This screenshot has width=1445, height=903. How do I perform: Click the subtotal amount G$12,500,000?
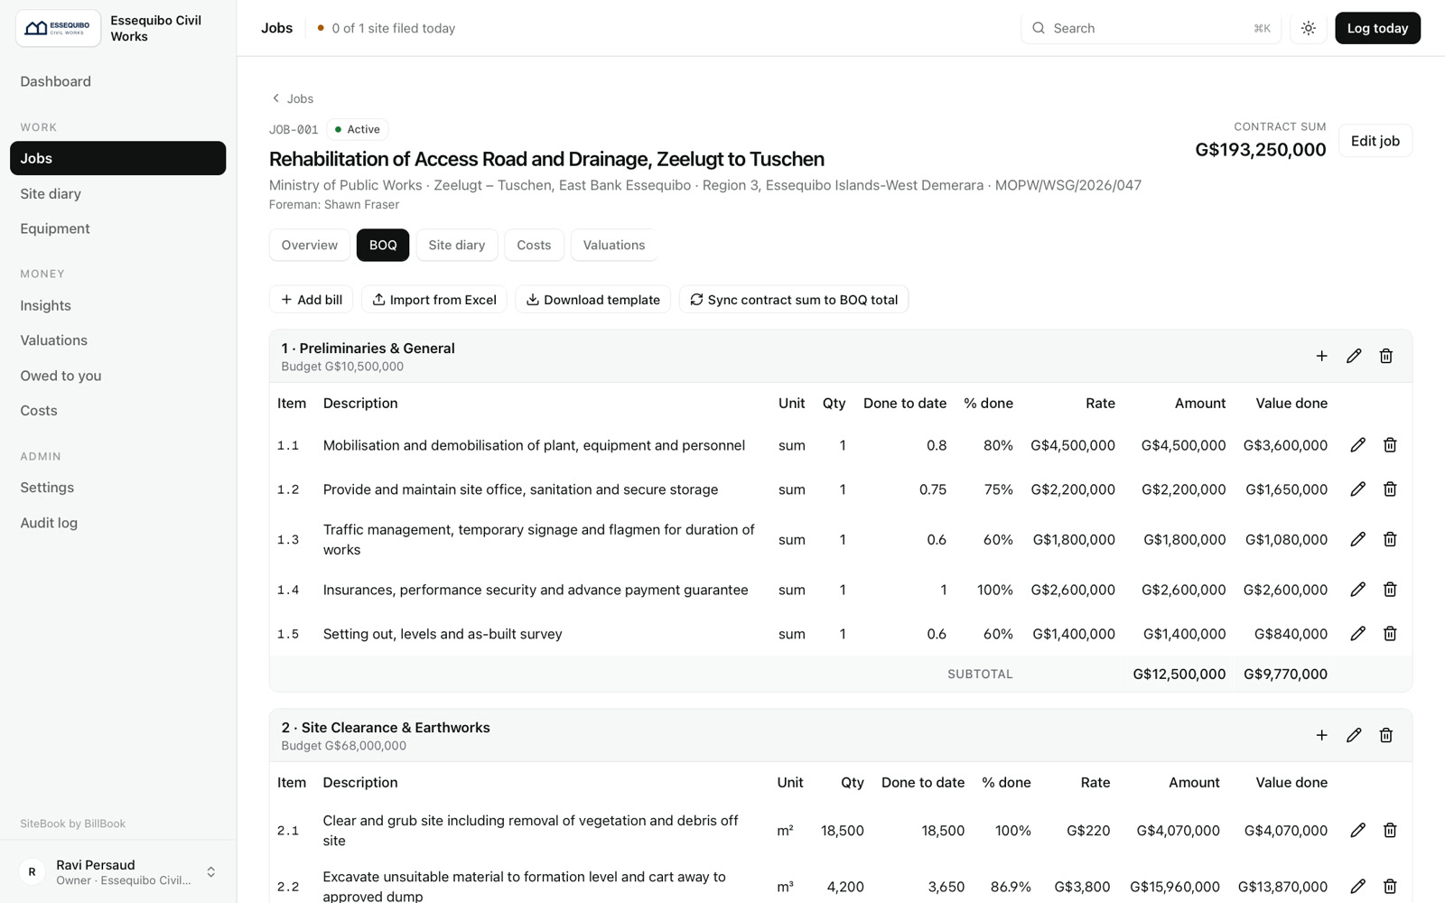point(1179,674)
